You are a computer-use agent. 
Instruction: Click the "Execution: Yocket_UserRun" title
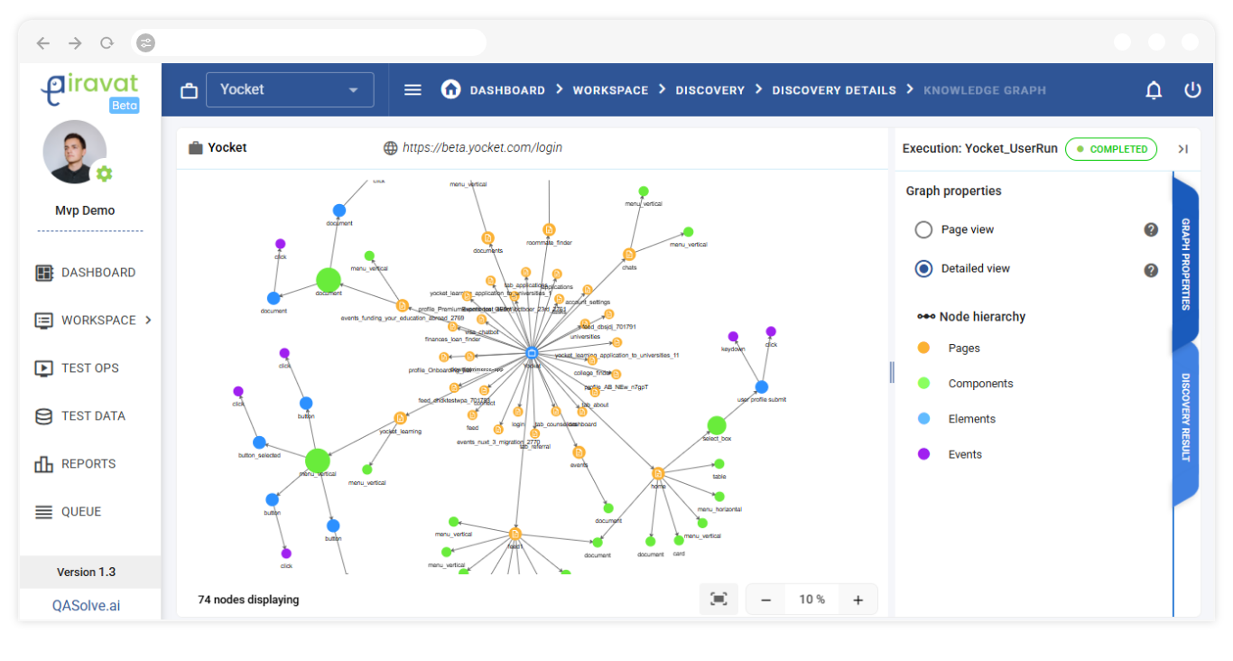coord(979,149)
